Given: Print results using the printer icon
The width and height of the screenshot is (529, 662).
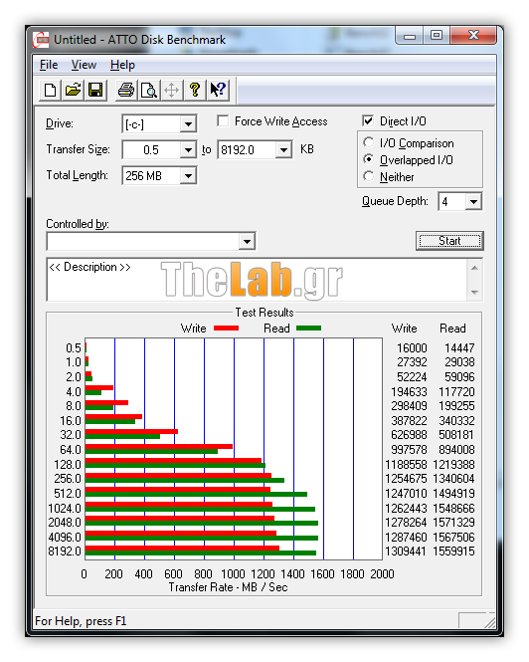Looking at the screenshot, I should pyautogui.click(x=126, y=90).
